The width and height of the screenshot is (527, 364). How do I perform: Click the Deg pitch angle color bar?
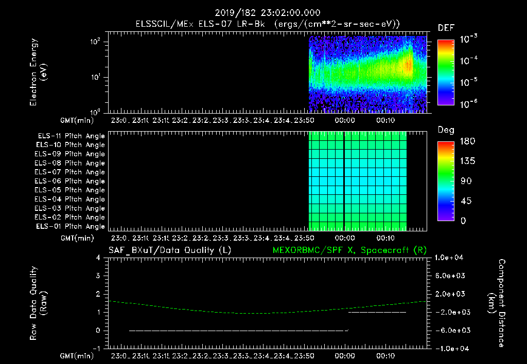point(446,181)
